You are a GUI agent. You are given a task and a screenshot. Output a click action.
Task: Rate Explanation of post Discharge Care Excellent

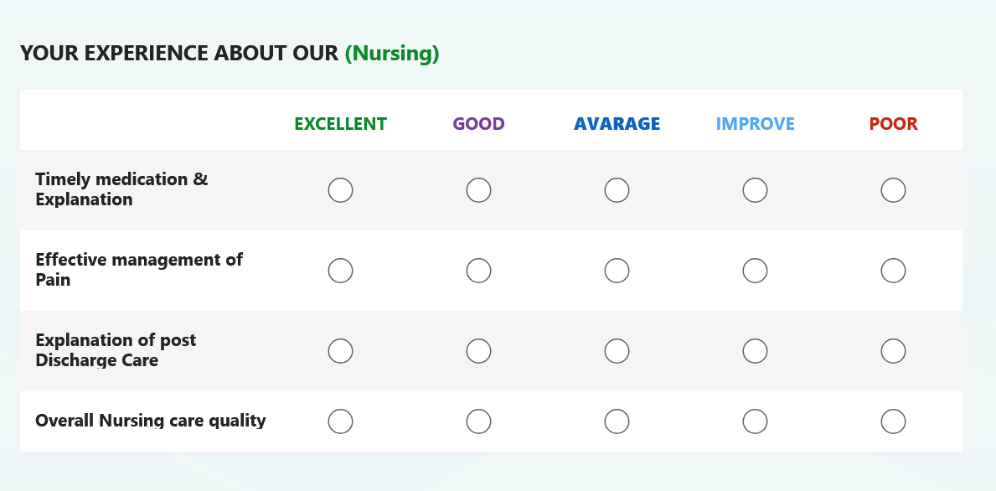pos(340,350)
